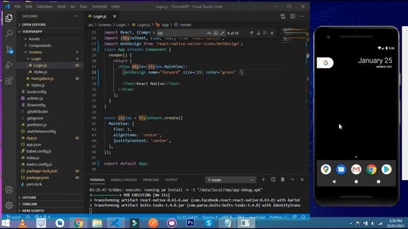This screenshot has width=408, height=229.
Task: Click 'render' in the breadcrumb path
Action: click(186, 25)
